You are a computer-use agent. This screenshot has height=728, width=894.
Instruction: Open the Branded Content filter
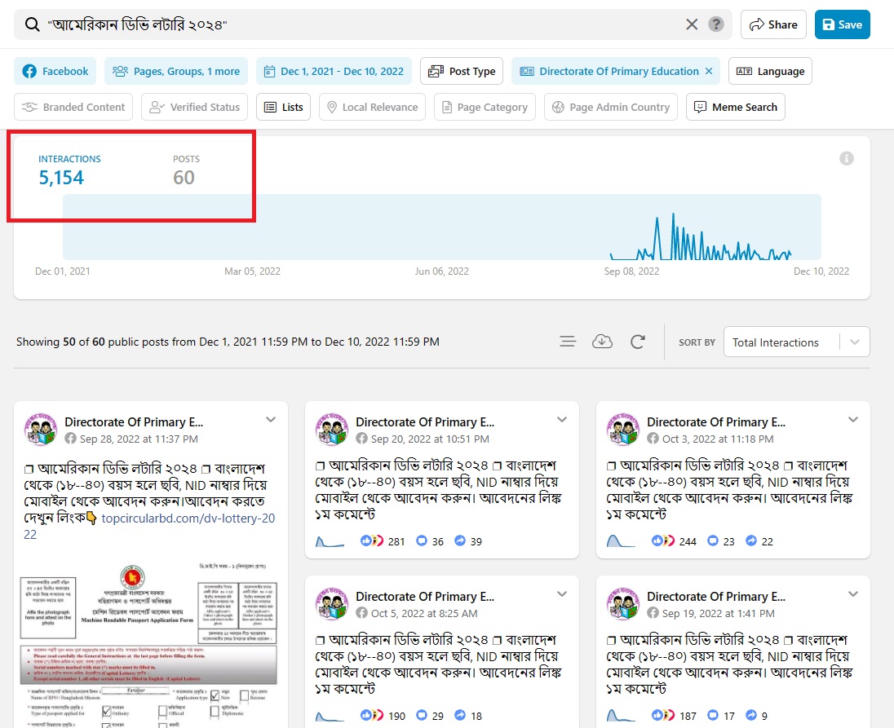(73, 107)
